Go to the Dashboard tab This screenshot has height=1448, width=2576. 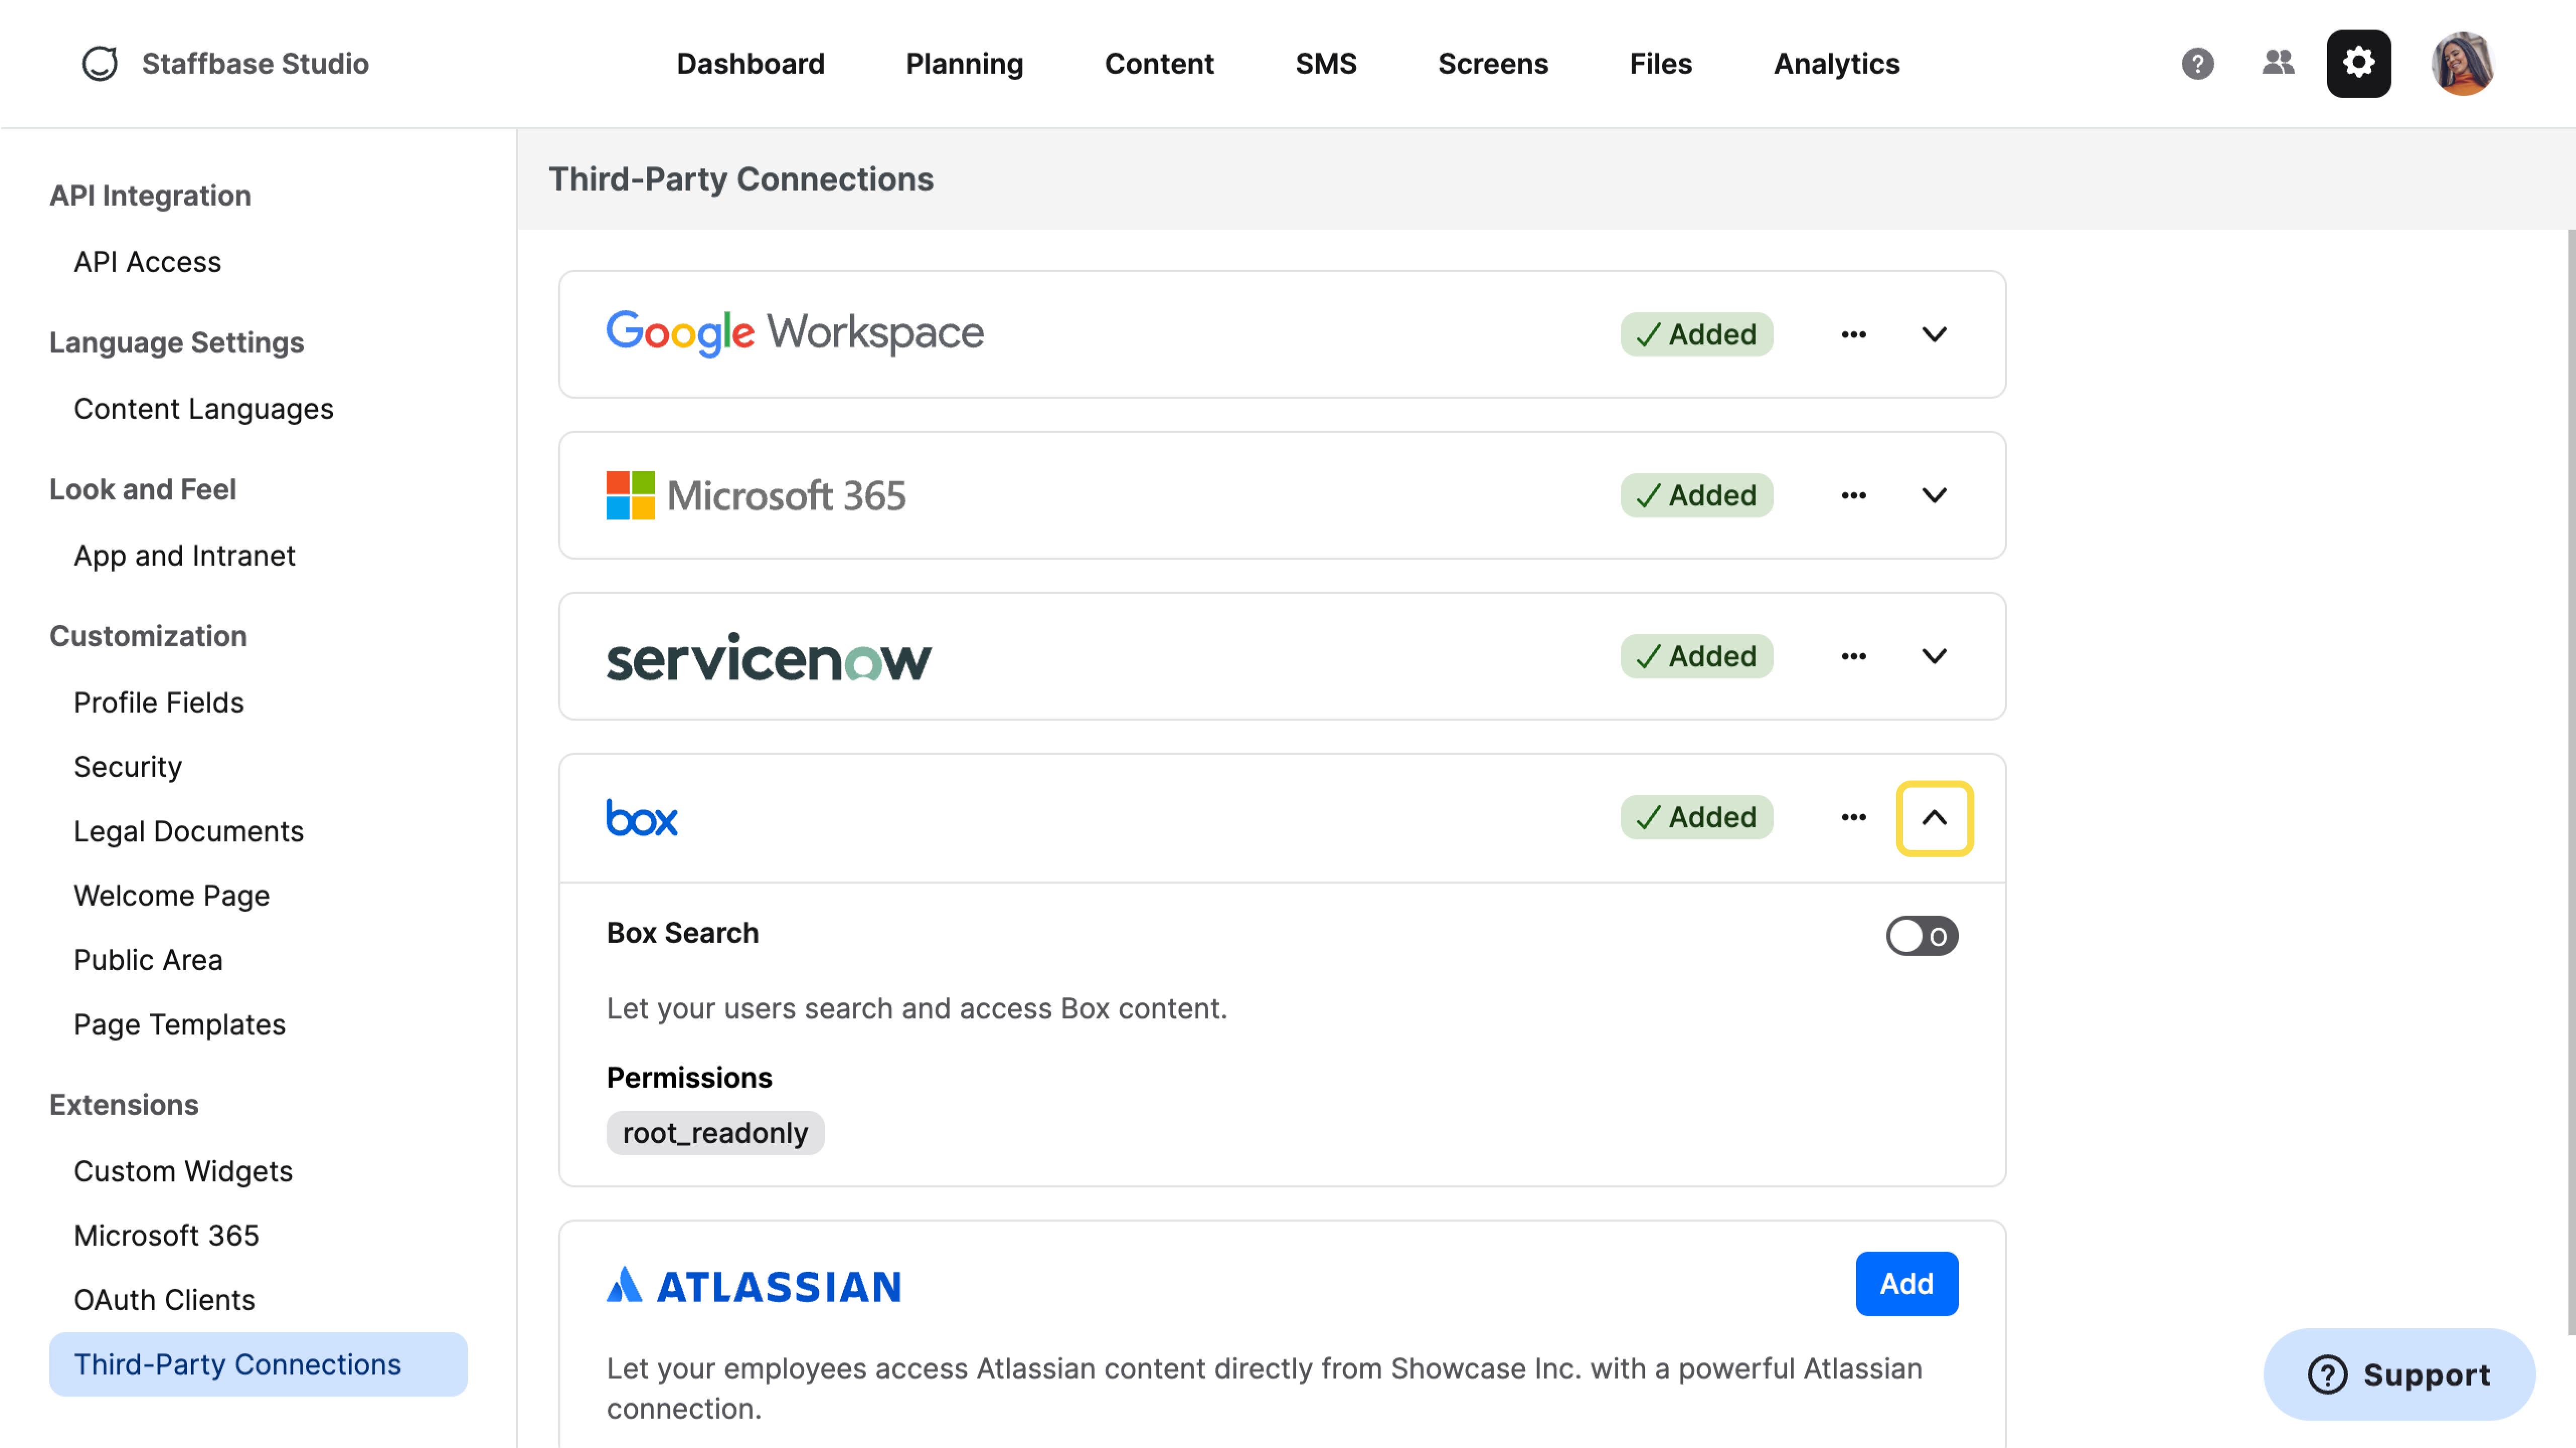pos(750,64)
